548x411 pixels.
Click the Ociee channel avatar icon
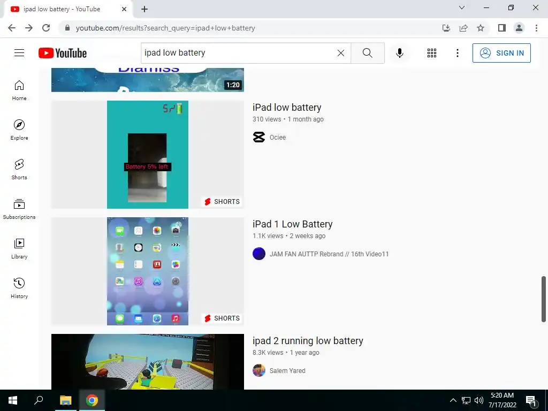click(258, 138)
